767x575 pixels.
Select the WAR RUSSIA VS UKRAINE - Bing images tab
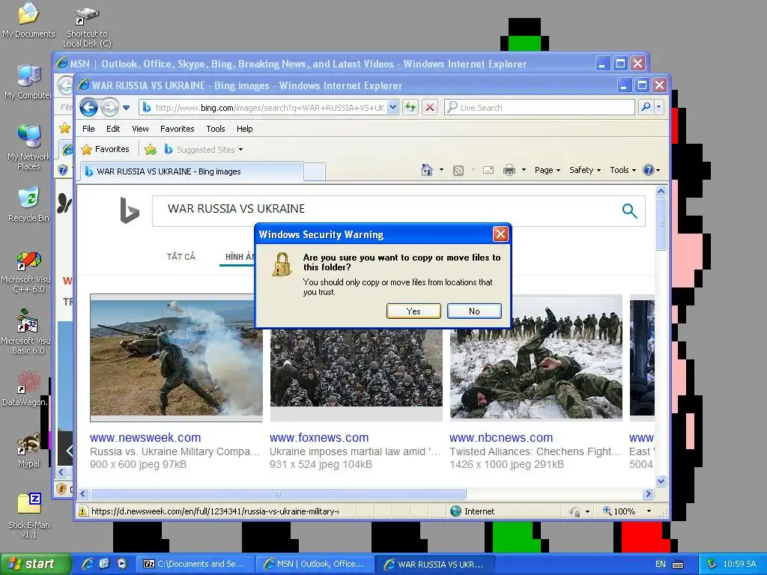[191, 171]
